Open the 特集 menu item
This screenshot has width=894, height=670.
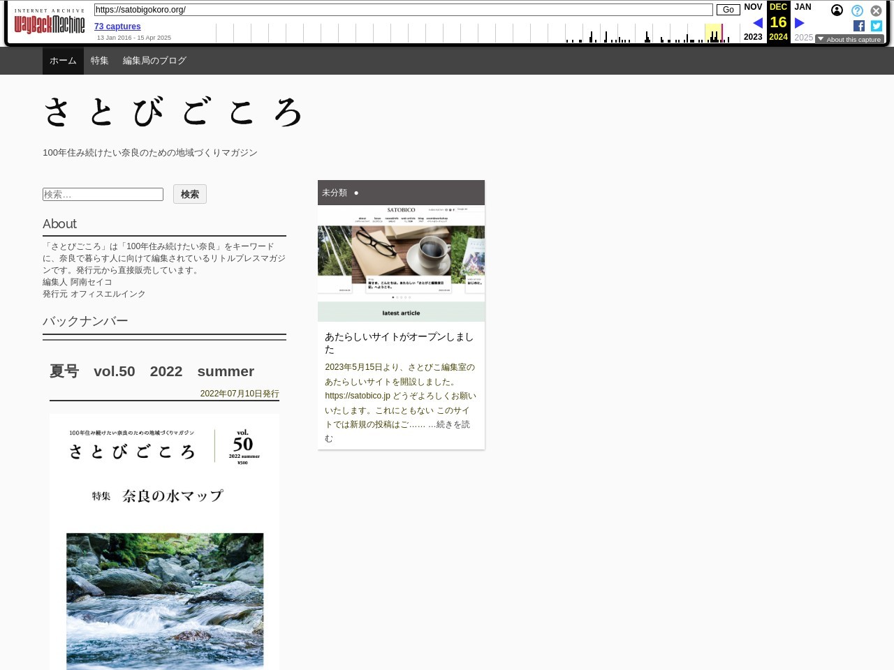click(x=100, y=61)
